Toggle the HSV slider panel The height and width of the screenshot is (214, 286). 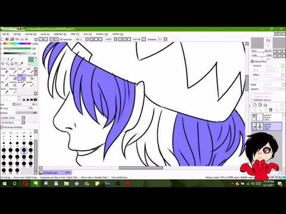[12, 39]
